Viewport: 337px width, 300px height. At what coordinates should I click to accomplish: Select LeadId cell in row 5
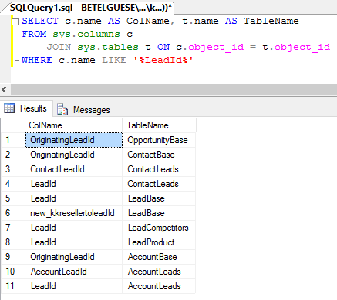click(x=74, y=198)
